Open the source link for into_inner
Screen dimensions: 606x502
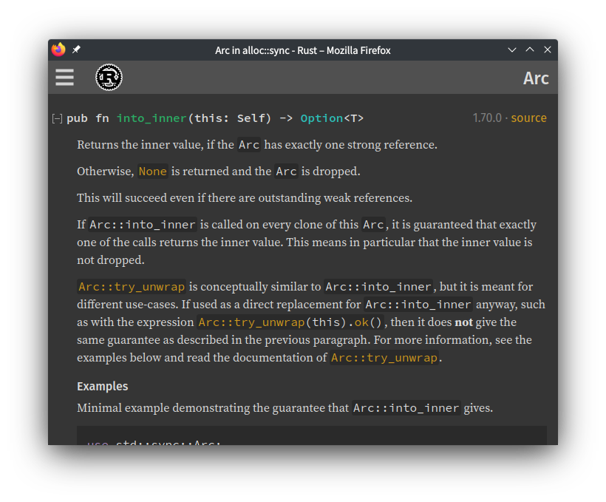(x=528, y=118)
